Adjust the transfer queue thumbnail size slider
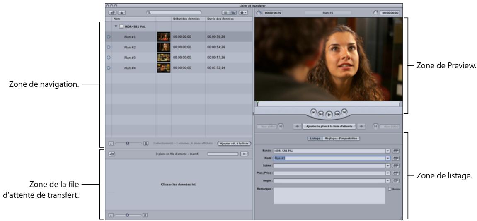 [128, 215]
